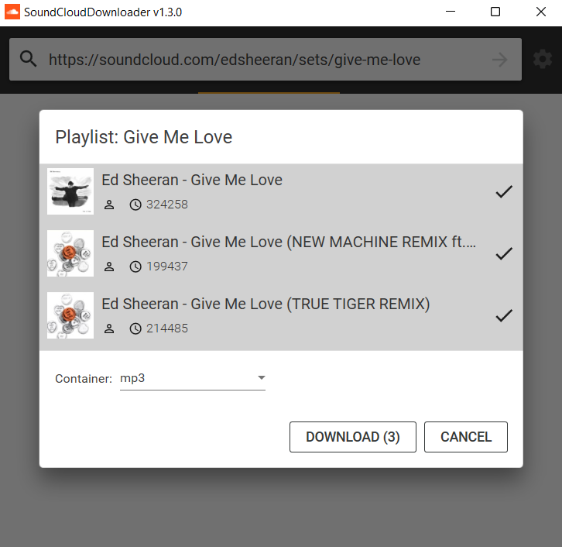Click TRUE TIGER REMIX track thumbnail

(x=70, y=315)
